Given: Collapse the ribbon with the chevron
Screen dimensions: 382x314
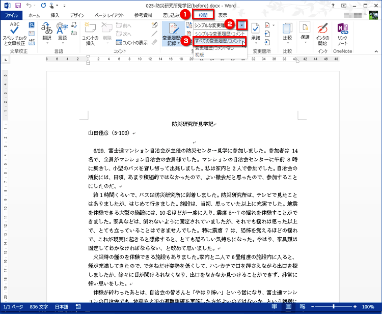Looking at the screenshot, I should coord(376,51).
